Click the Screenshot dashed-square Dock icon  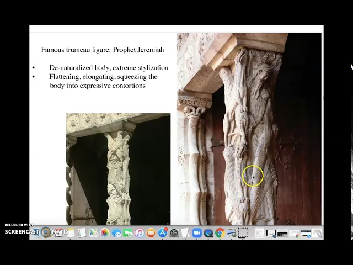[x=243, y=233]
